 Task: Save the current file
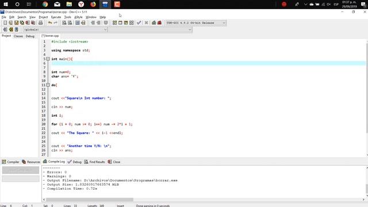point(16,23)
